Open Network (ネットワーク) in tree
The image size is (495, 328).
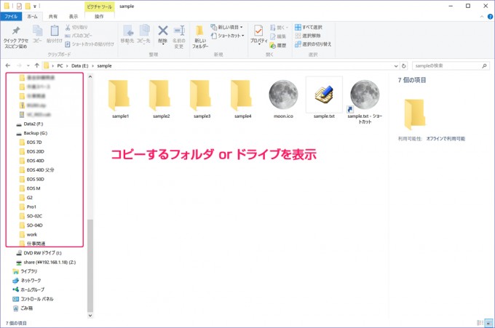pyautogui.click(x=27, y=281)
